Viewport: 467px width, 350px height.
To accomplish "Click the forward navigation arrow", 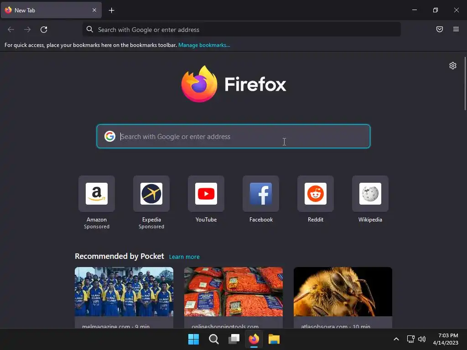I will (x=27, y=30).
